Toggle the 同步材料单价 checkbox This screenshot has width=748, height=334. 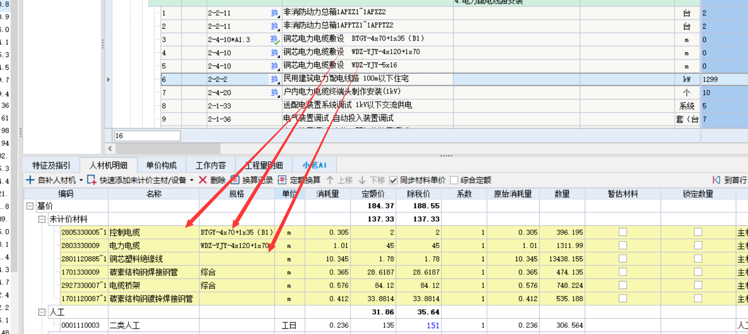(393, 180)
